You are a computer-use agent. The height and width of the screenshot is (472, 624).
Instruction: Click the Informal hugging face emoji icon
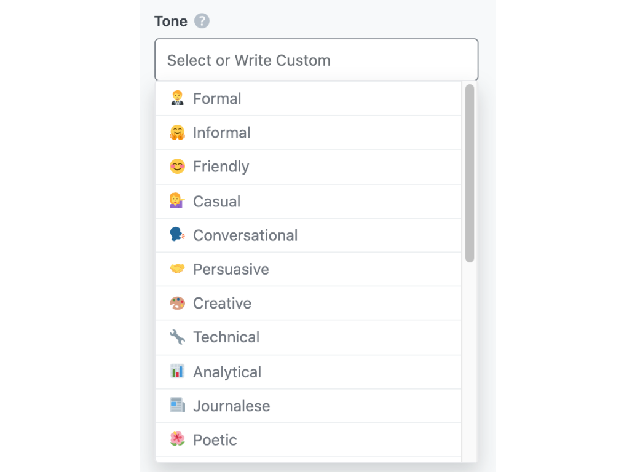coord(177,133)
